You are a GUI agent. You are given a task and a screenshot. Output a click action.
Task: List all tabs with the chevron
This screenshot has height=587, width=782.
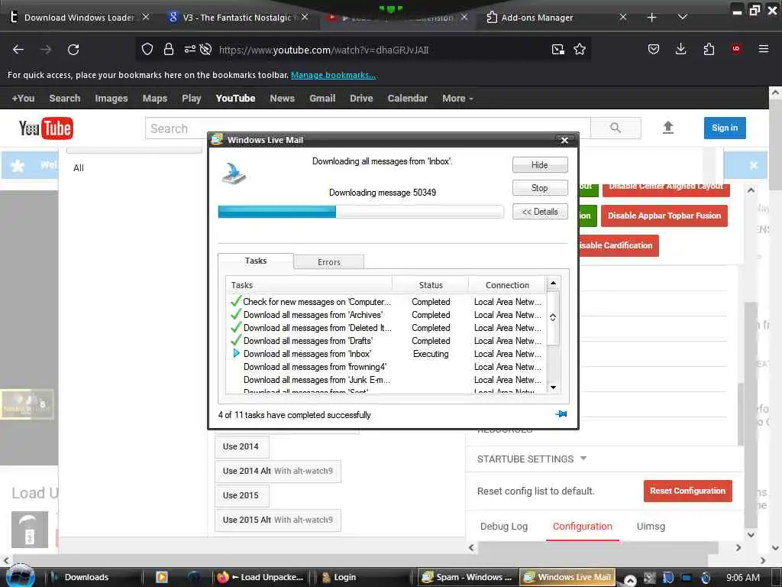(683, 18)
